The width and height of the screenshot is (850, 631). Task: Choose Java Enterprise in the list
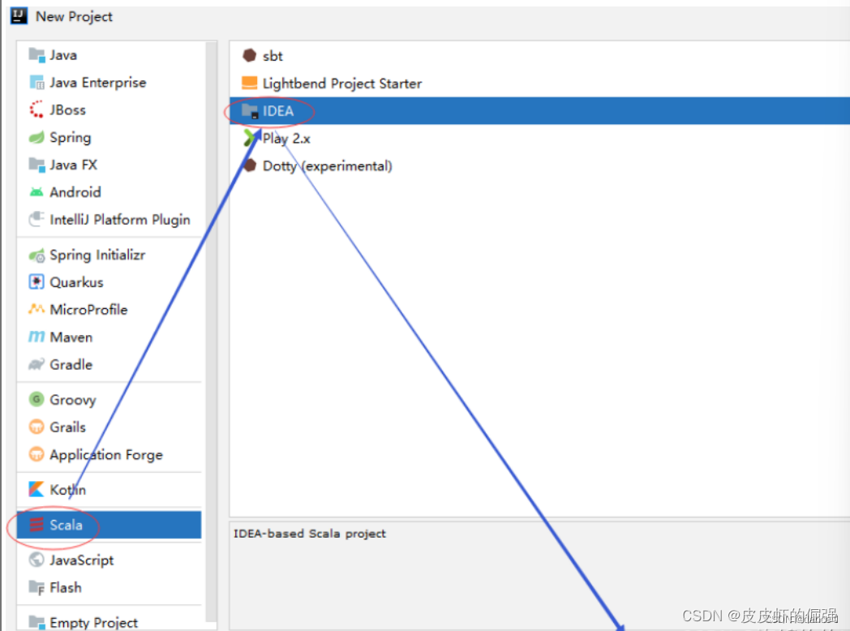coord(98,83)
